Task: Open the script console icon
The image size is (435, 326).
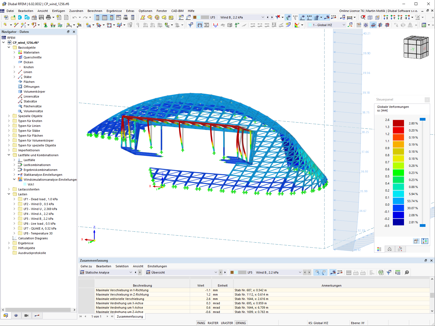Action: 119,17
